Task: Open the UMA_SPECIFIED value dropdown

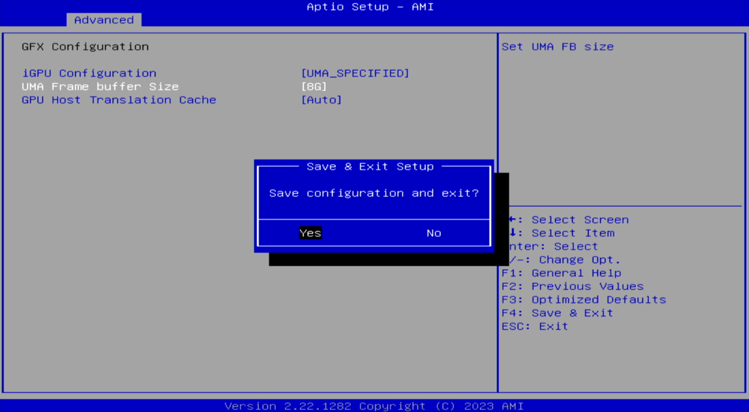Action: coord(355,73)
